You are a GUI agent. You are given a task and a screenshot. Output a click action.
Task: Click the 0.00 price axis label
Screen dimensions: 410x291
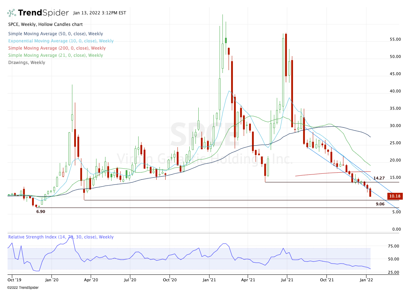tap(396, 229)
